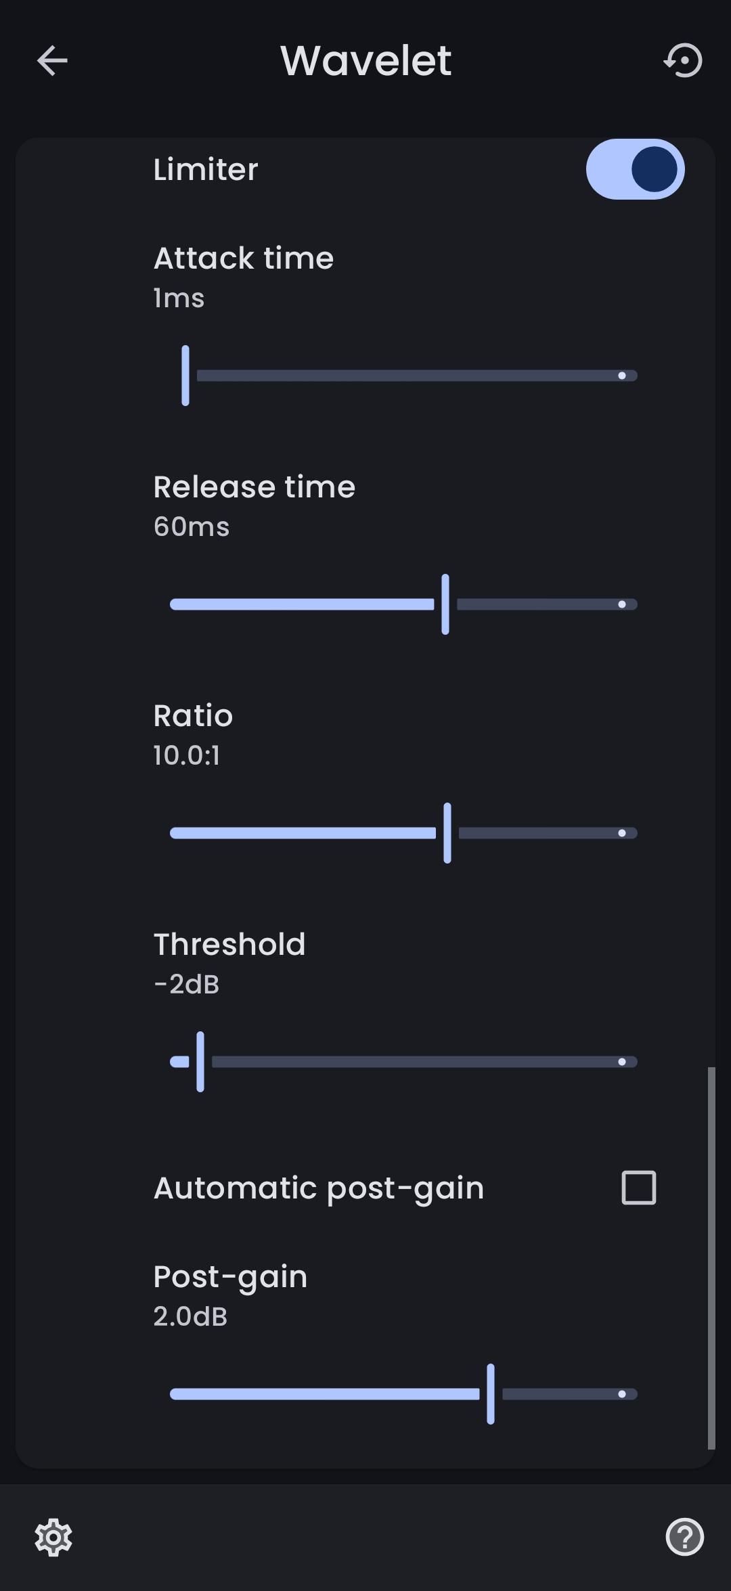This screenshot has height=1591, width=731.
Task: Tap the 10.0:1 ratio value
Action: 187,755
